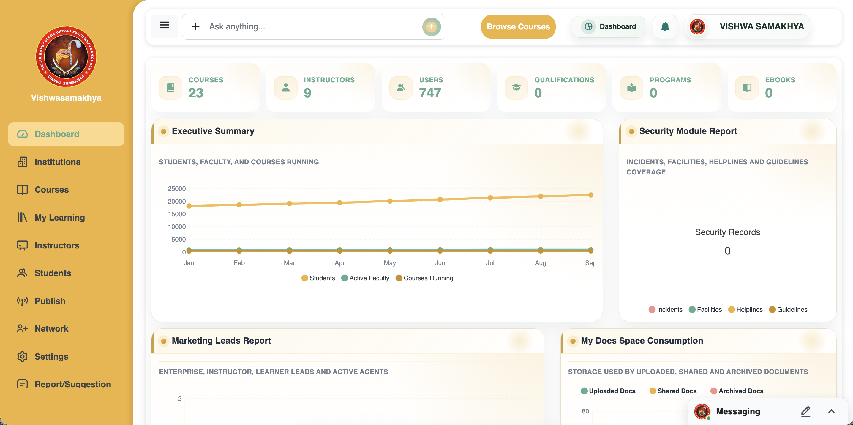Click the clock icon on Dashboard pill
853x425 pixels.
(x=588, y=26)
